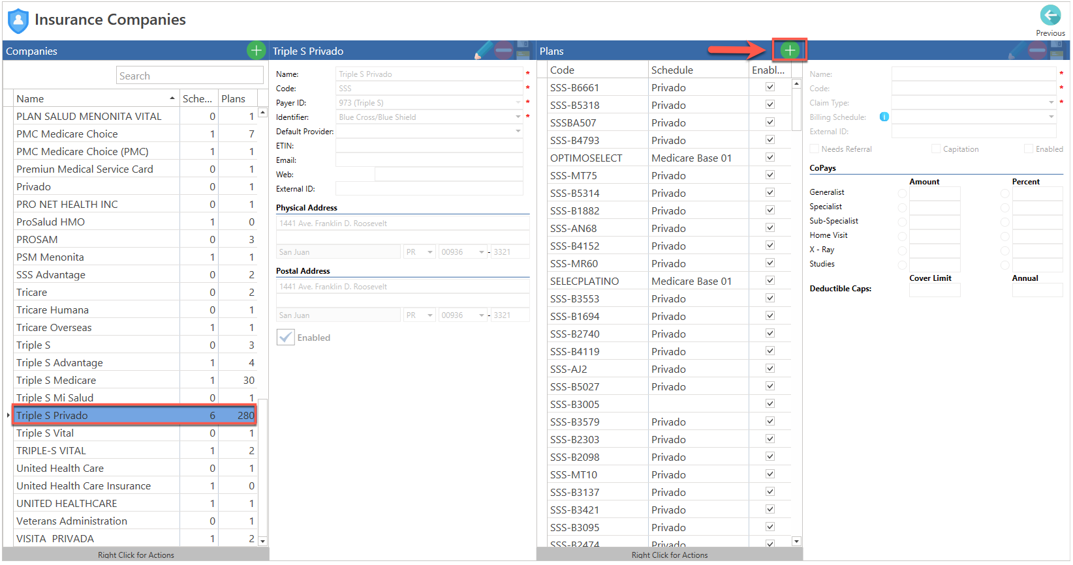The height and width of the screenshot is (565, 1073).
Task: Click the ETIN input field
Action: coord(429,145)
